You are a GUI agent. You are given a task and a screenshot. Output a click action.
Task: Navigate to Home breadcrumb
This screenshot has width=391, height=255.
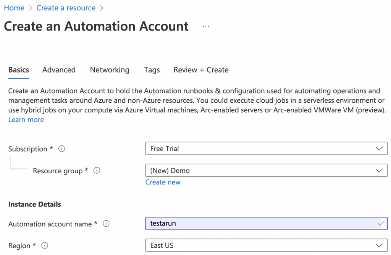pos(14,8)
